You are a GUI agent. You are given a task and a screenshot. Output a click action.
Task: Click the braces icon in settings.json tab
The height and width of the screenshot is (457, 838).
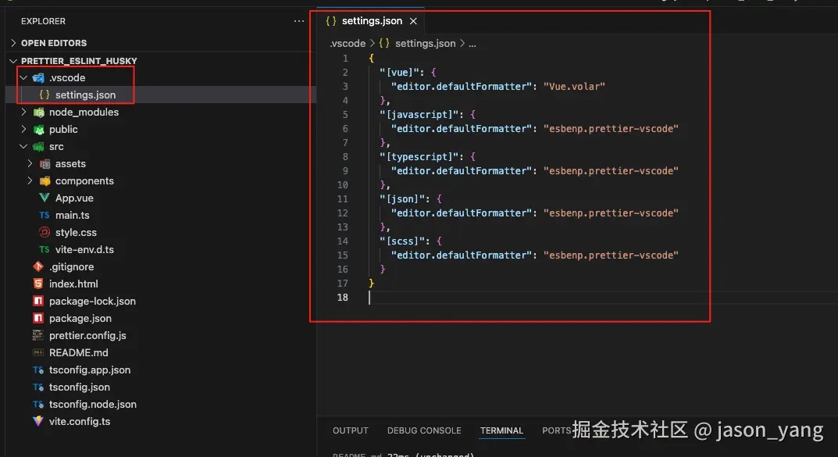click(x=331, y=21)
